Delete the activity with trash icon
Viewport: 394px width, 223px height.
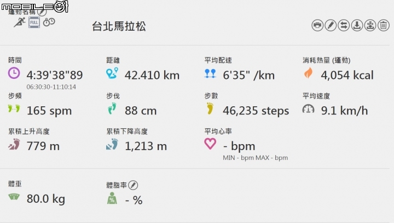pyautogui.click(x=384, y=25)
